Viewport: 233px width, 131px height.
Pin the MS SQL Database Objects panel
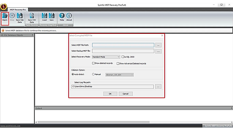(32, 35)
